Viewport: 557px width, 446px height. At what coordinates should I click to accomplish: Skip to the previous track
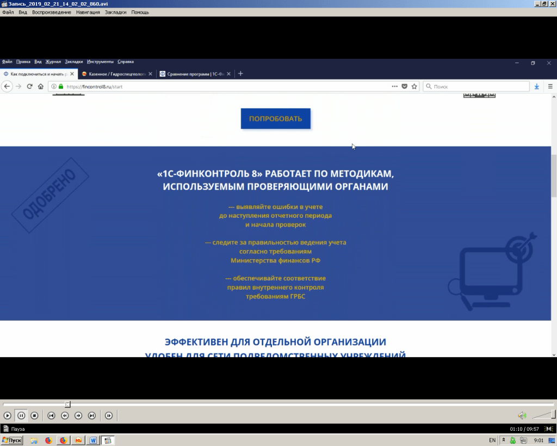click(x=51, y=416)
